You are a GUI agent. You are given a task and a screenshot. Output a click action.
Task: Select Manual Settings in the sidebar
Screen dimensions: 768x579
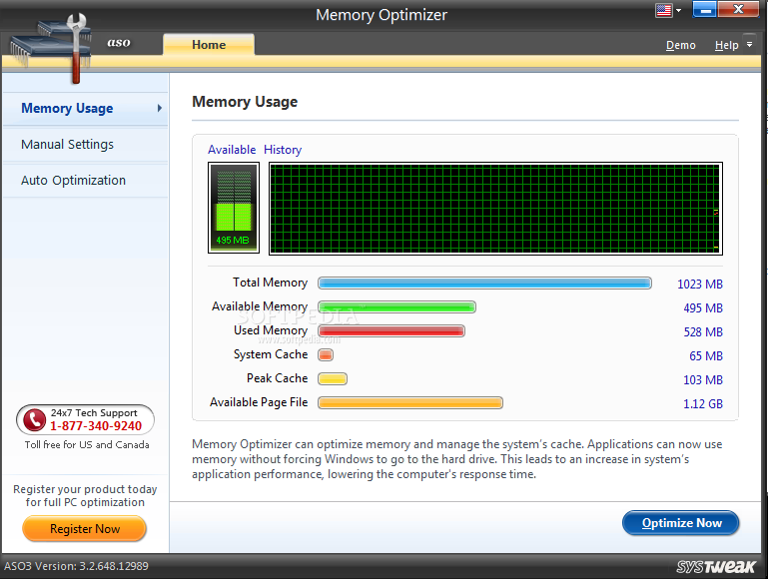click(x=68, y=145)
